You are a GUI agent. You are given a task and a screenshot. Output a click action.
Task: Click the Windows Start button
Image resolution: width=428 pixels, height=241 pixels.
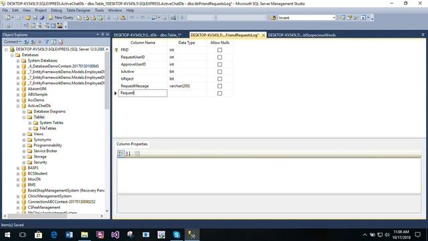pos(7,235)
